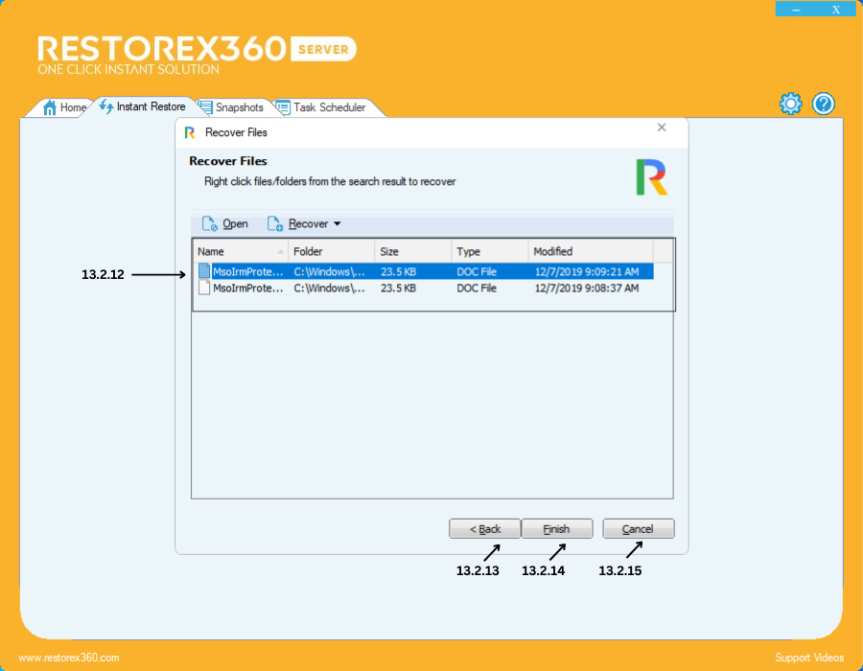Image resolution: width=863 pixels, height=671 pixels.
Task: Click the Recover toolbar file icon
Action: (274, 224)
